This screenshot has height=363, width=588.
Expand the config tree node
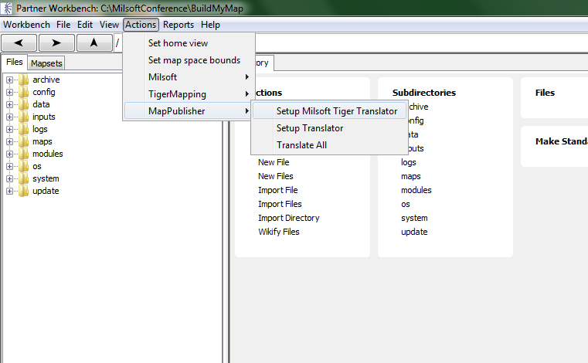[9, 92]
